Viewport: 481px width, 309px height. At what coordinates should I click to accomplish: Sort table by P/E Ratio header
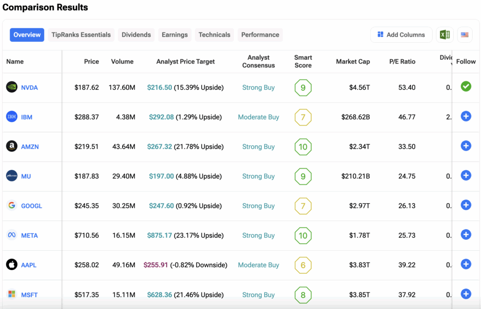(x=402, y=62)
